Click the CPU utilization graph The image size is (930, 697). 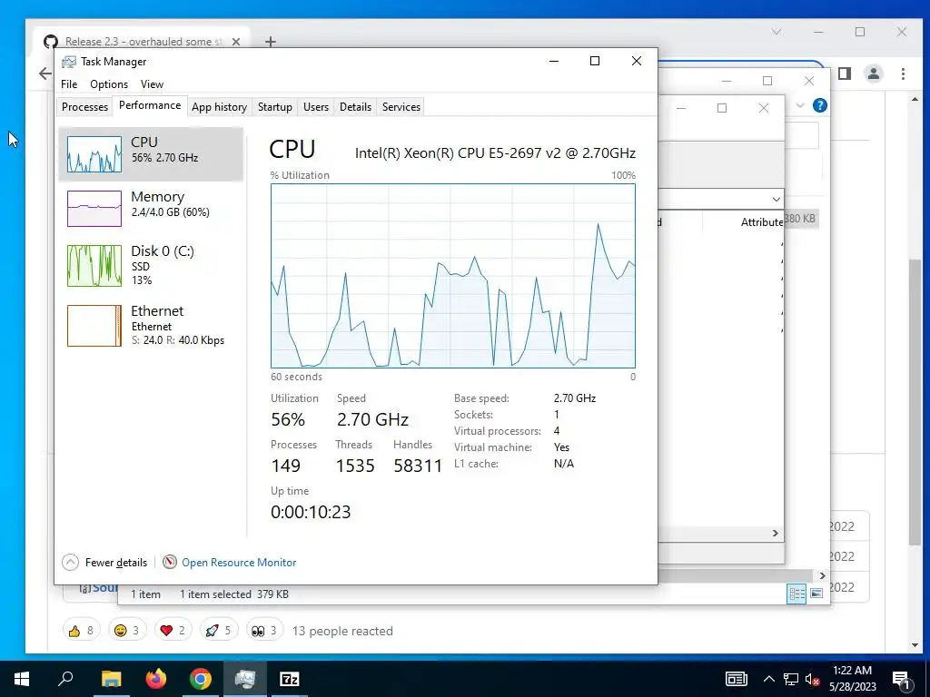[x=453, y=276]
